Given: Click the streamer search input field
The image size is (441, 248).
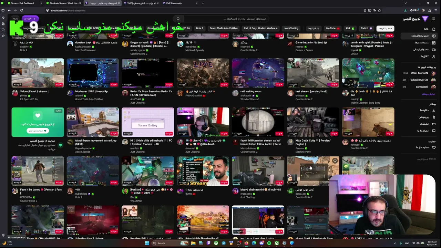Looking at the screenshot, I should pyautogui.click(x=226, y=19).
